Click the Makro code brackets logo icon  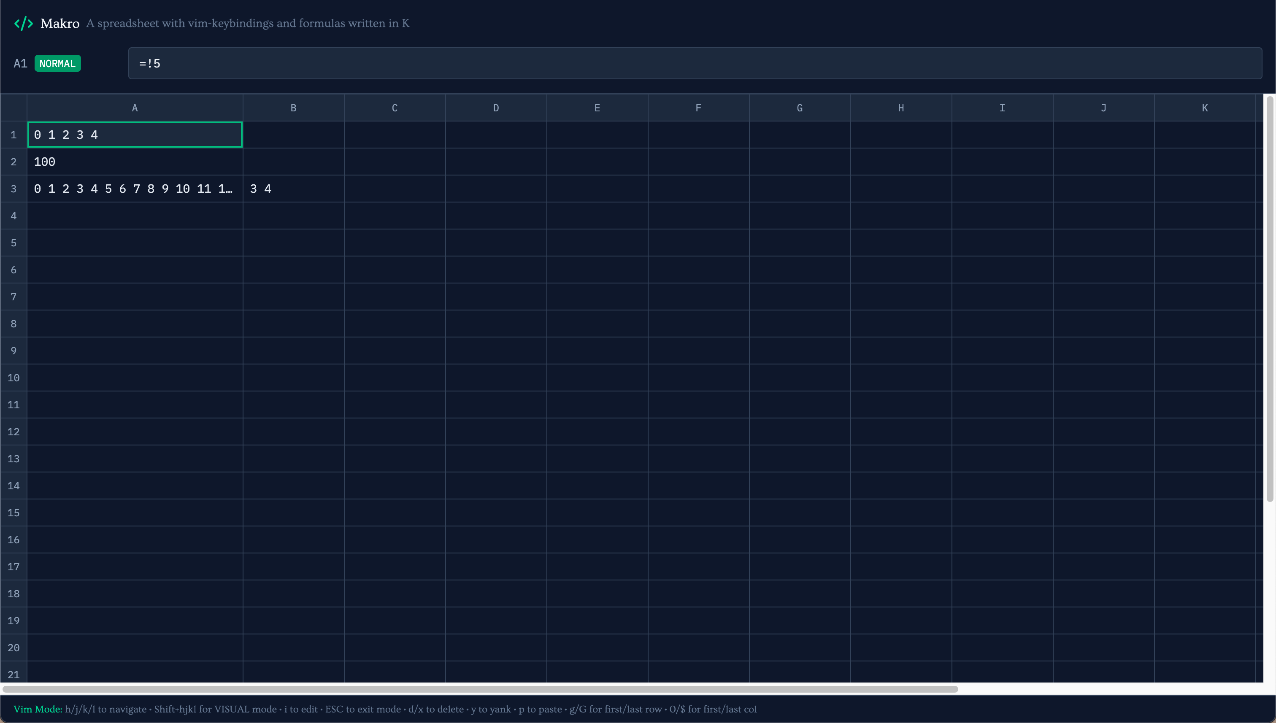pyautogui.click(x=23, y=23)
